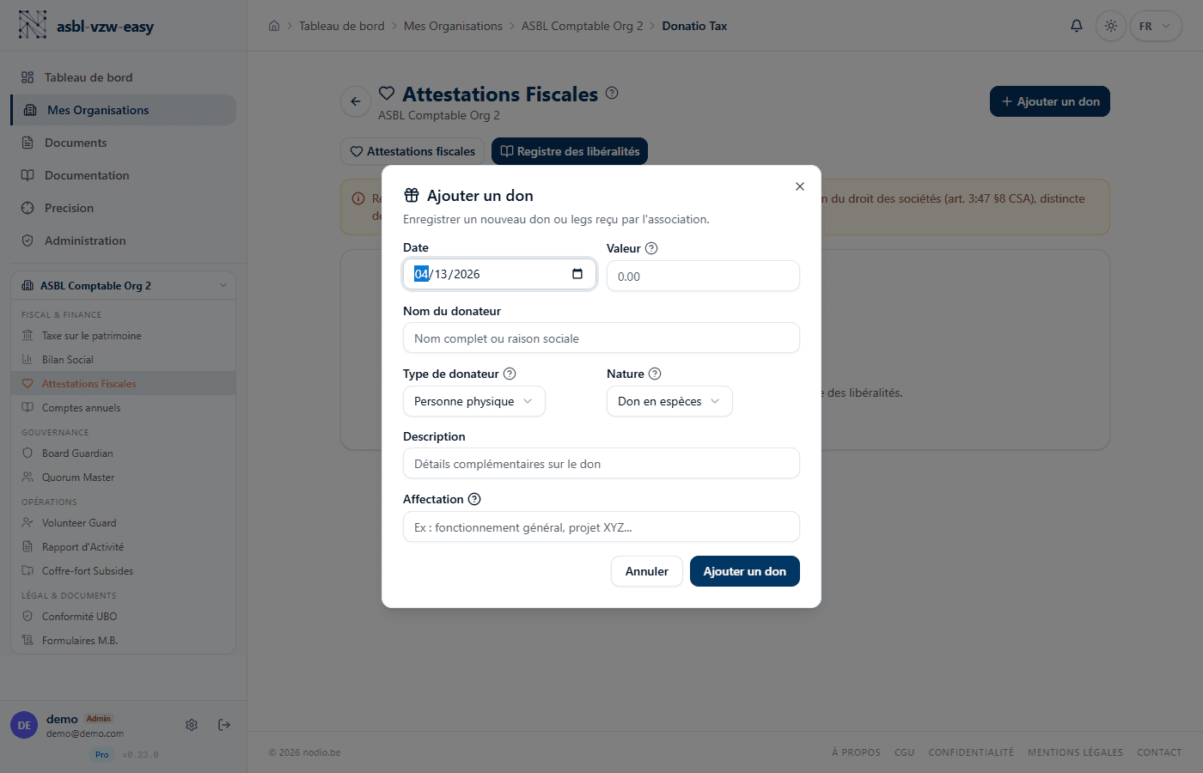The height and width of the screenshot is (773, 1203).
Task: Click the back arrow button
Action: pyautogui.click(x=356, y=101)
